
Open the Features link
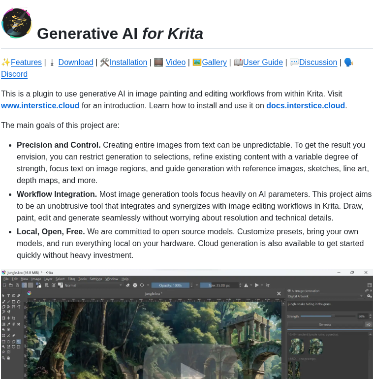(x=26, y=62)
